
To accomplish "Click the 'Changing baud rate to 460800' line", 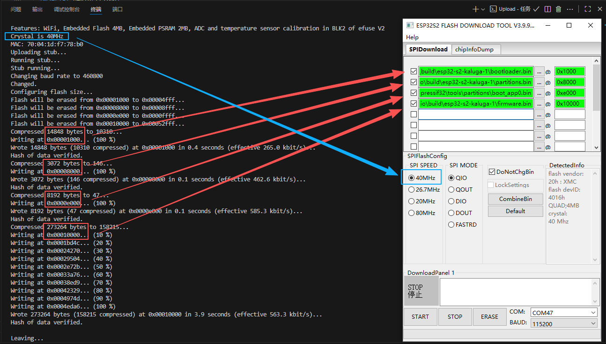I will tap(57, 76).
